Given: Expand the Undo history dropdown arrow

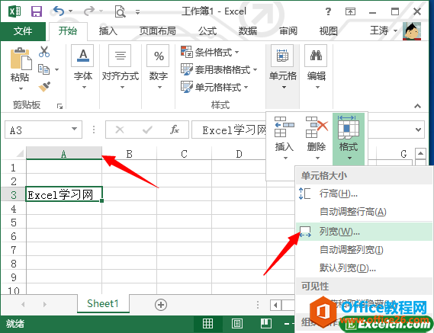Looking at the screenshot, I should (70, 11).
